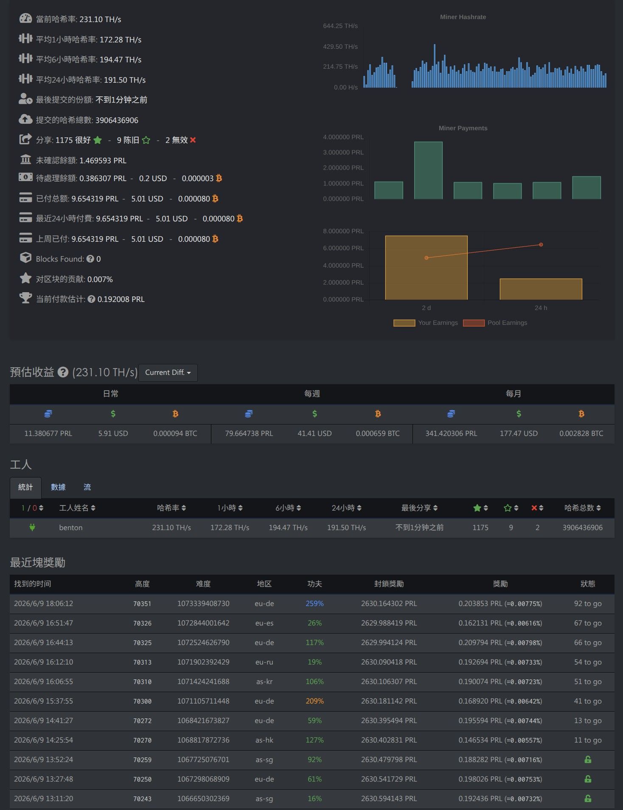Click the trophy icon for payout estimate
Image resolution: width=623 pixels, height=810 pixels.
coord(25,298)
